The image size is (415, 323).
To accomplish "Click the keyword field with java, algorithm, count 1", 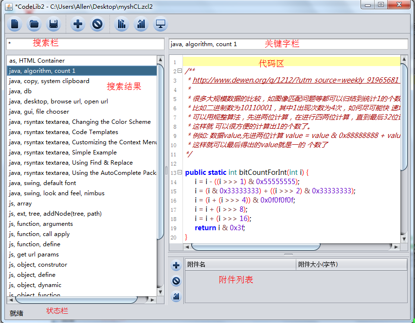I will [288, 44].
